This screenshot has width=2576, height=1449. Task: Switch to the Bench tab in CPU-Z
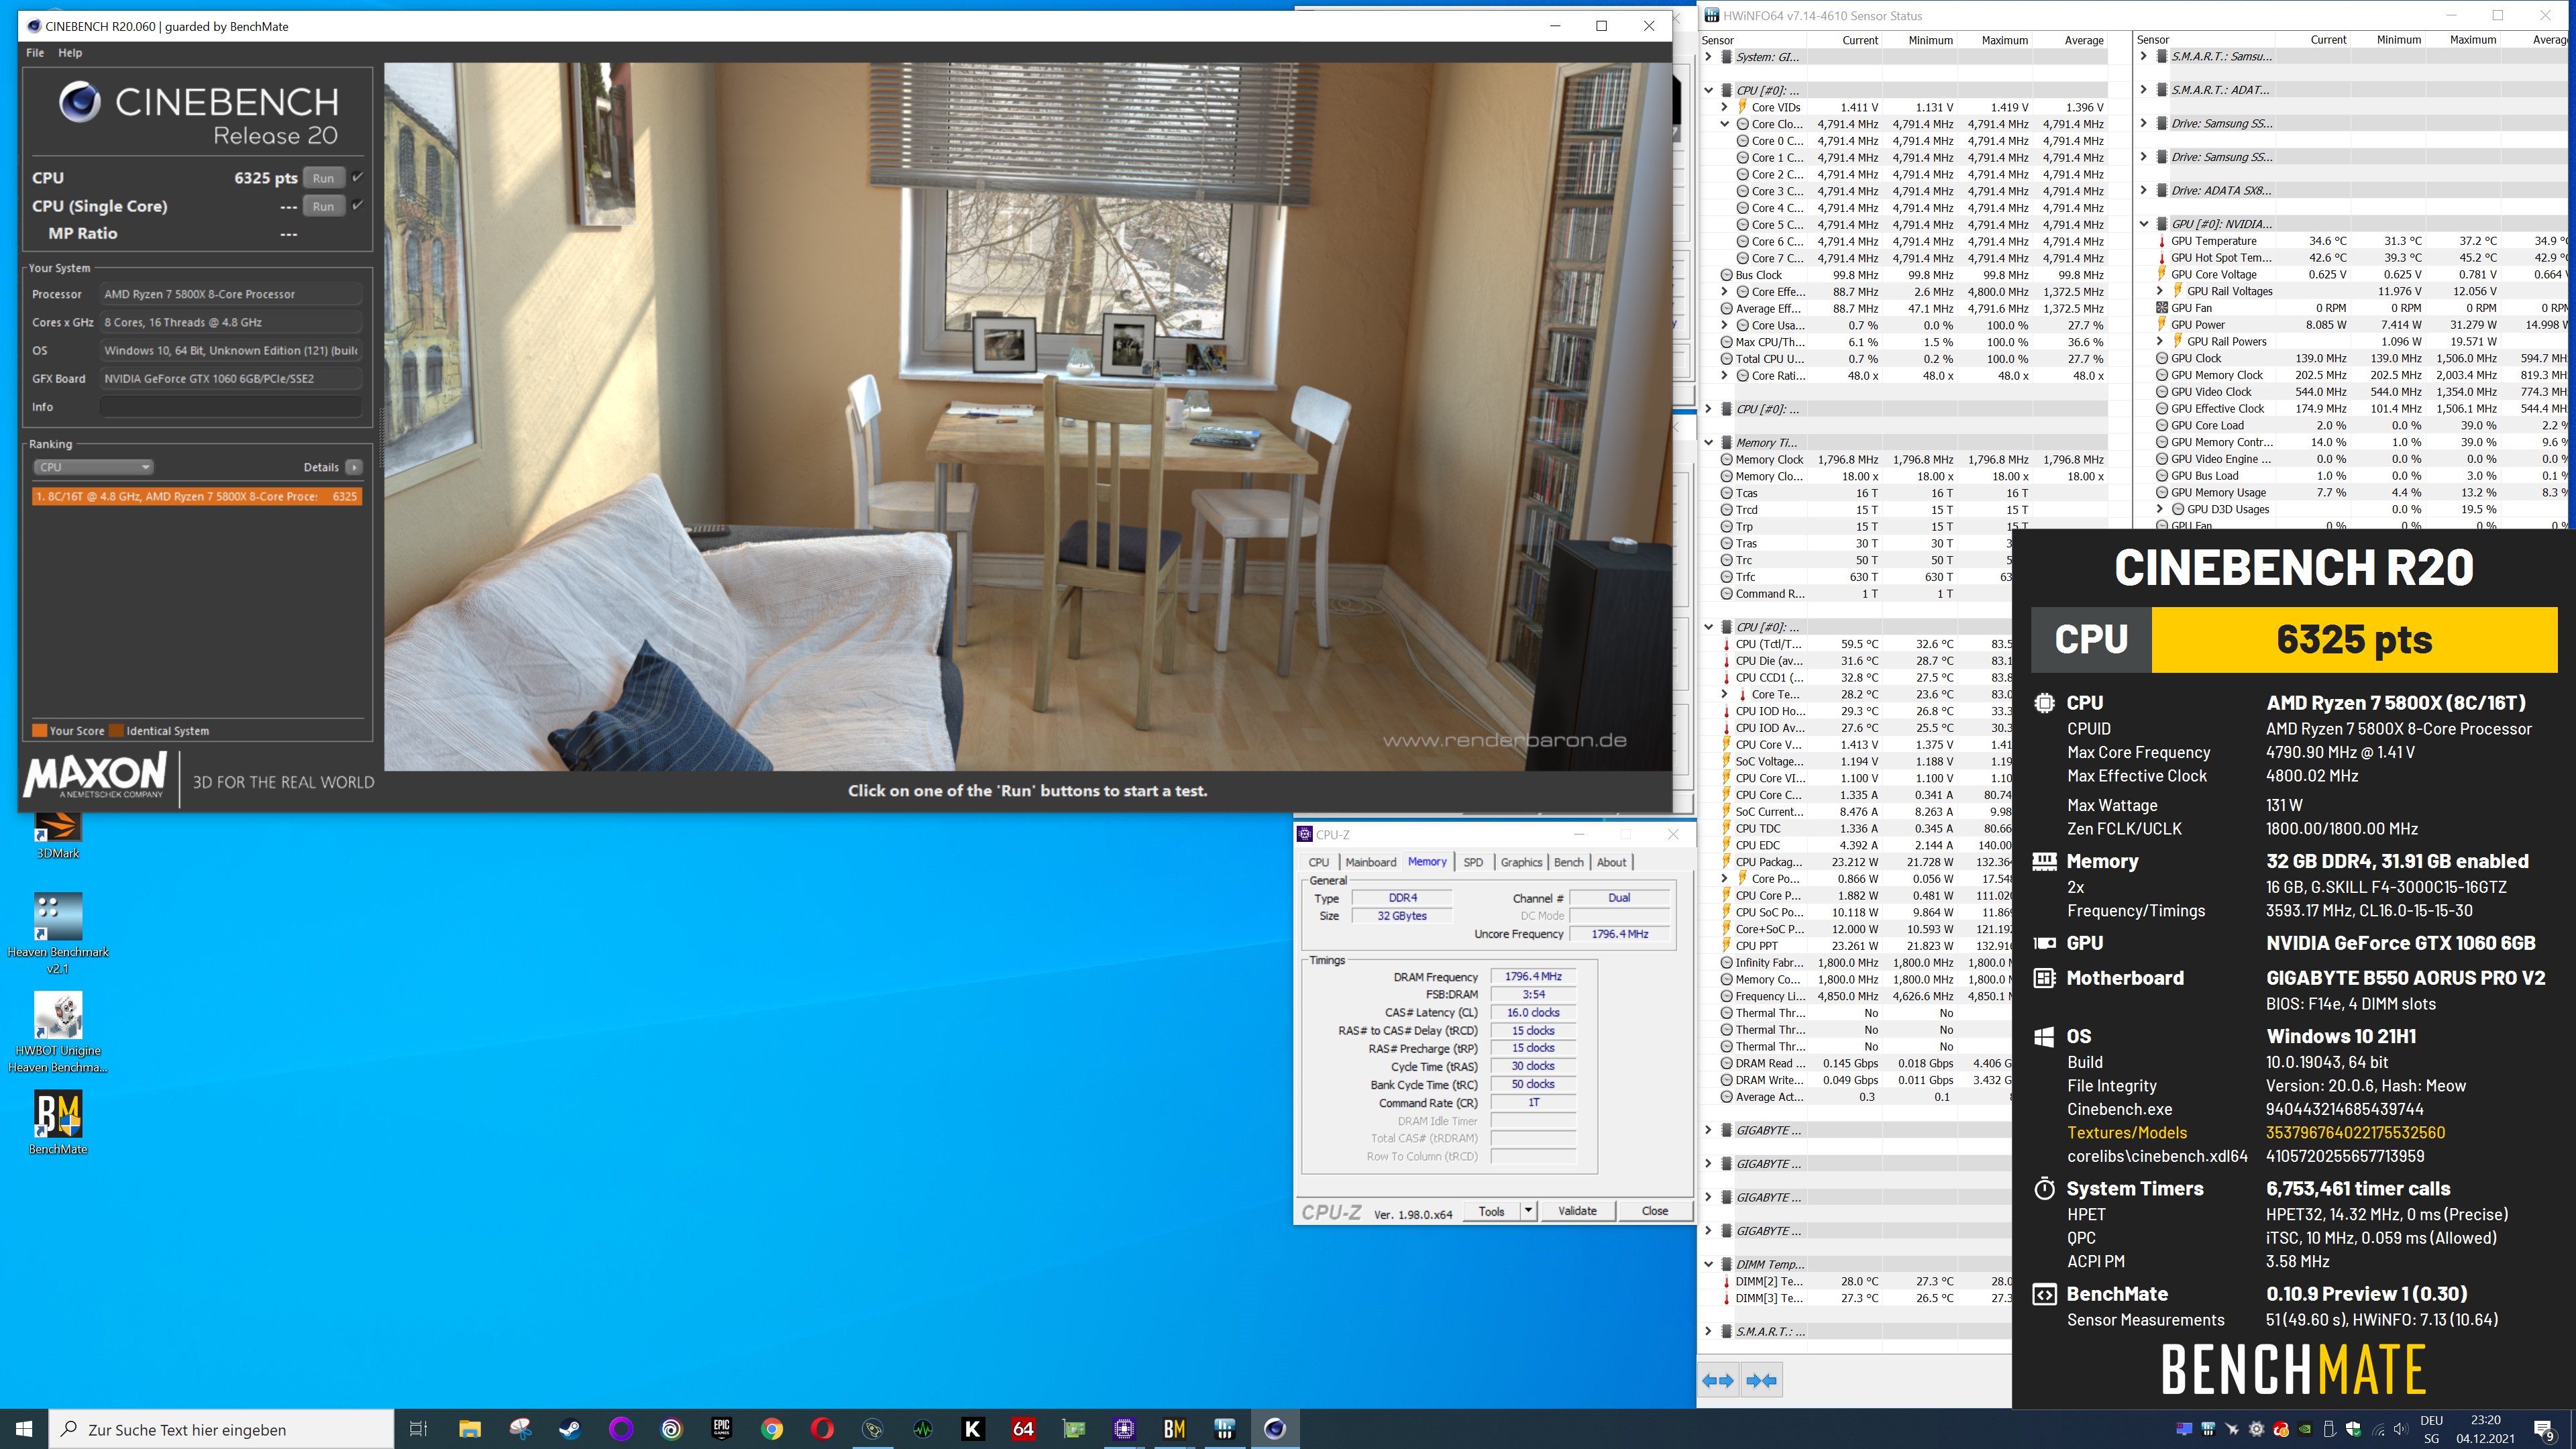[1568, 862]
